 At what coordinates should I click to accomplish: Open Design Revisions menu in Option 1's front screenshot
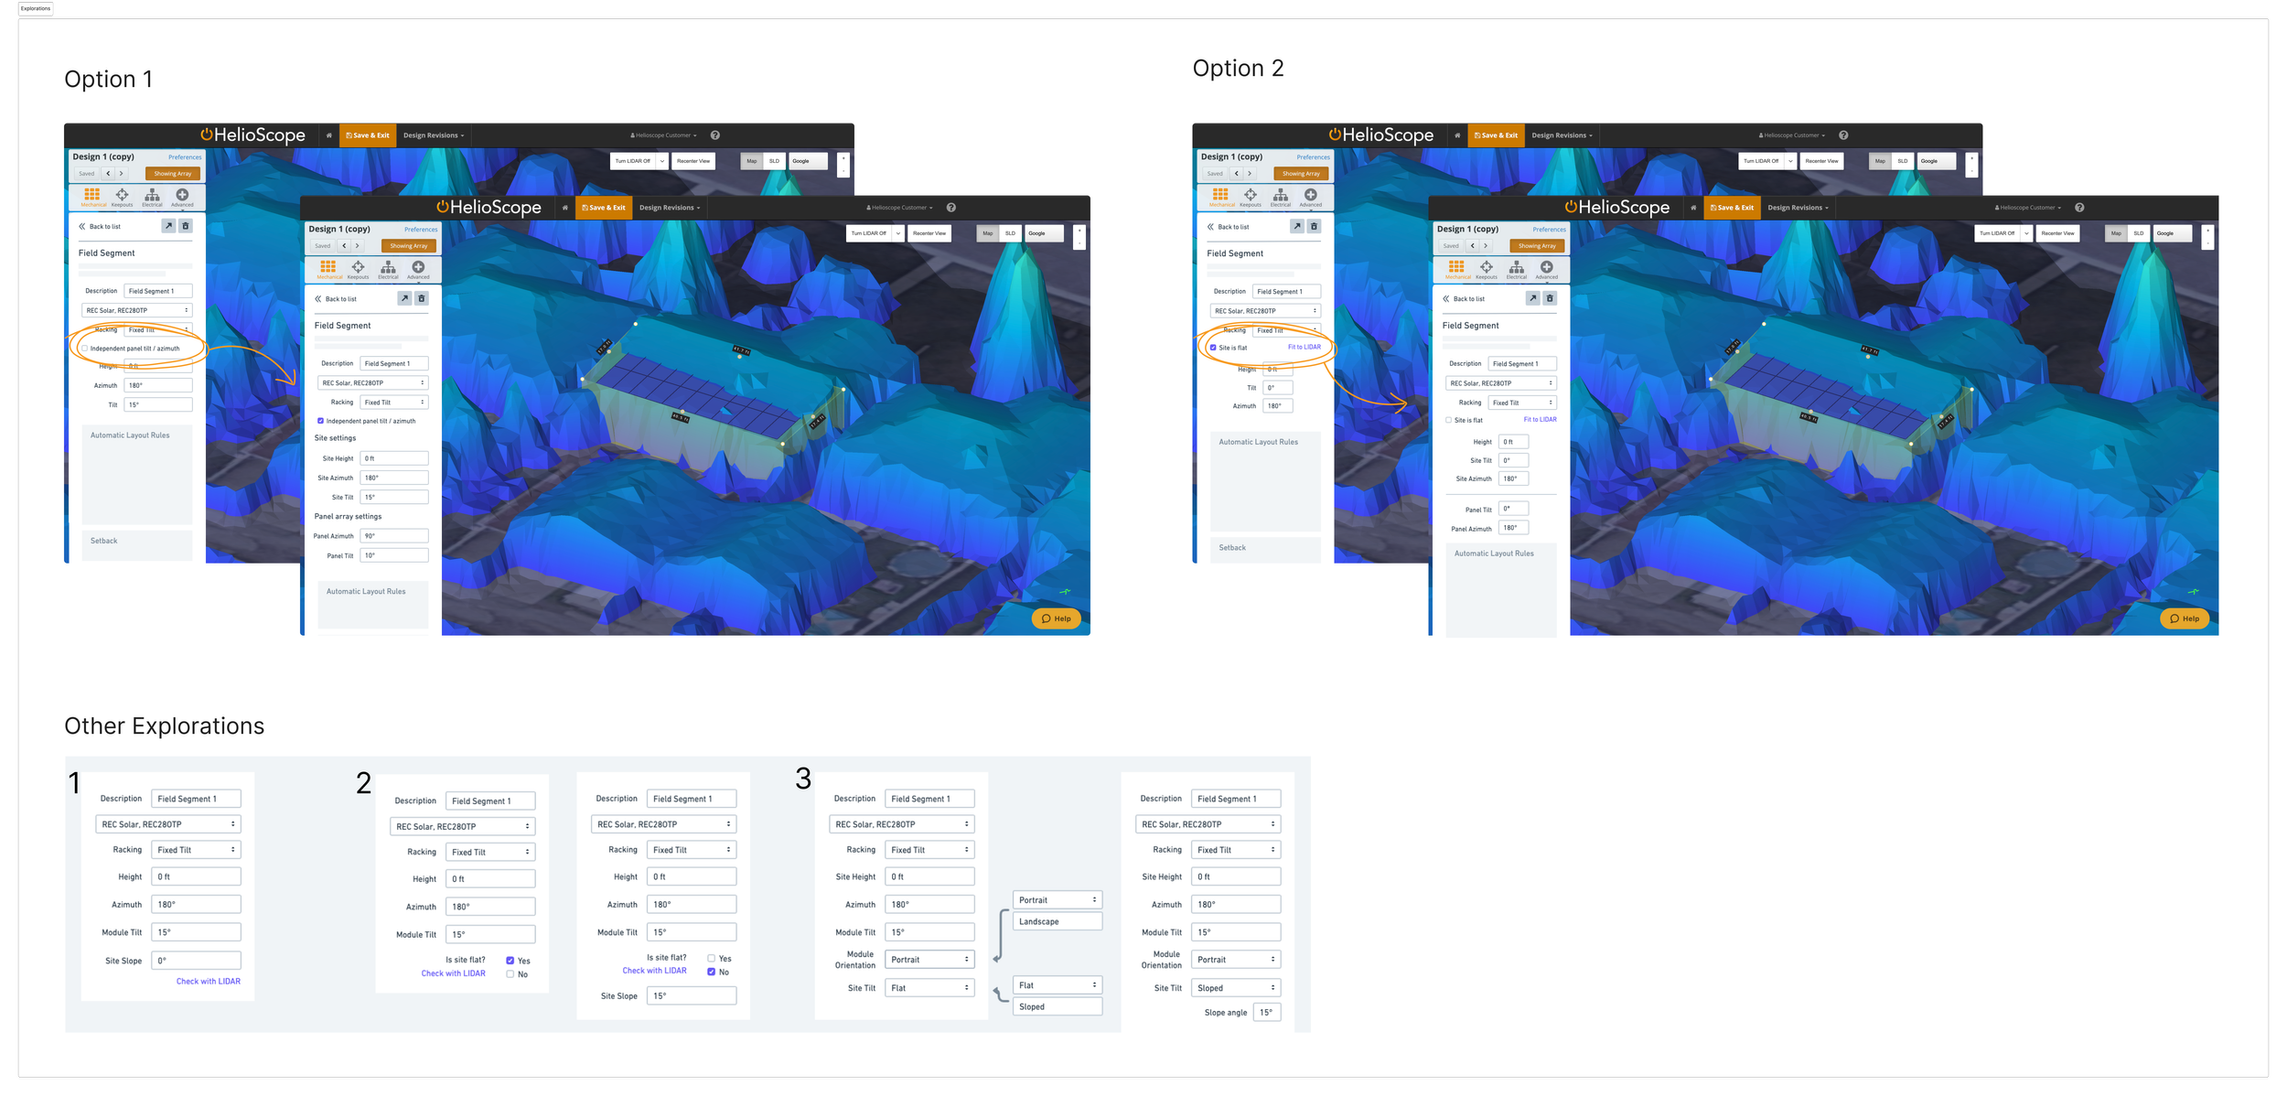point(669,208)
